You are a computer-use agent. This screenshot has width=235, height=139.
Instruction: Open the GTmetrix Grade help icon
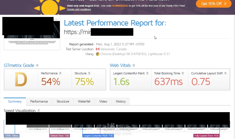pyautogui.click(x=37, y=65)
